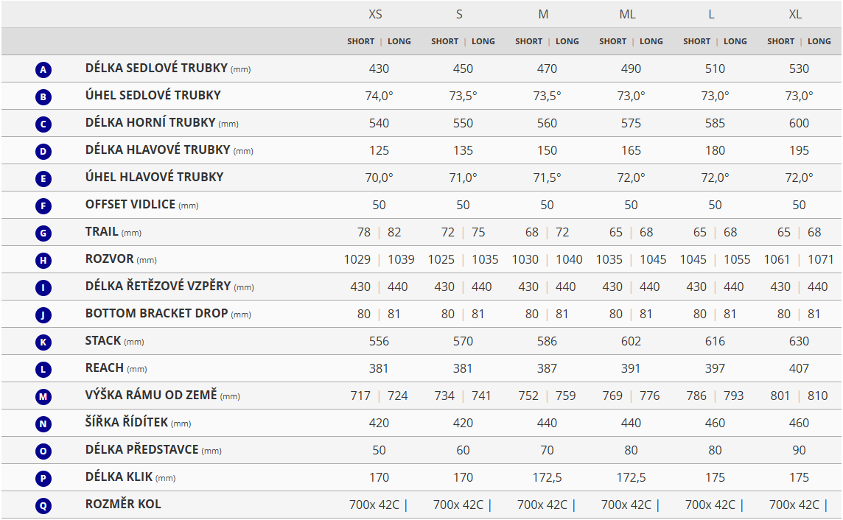This screenshot has width=843, height=520.
Task: Click wheelbase value 1029
Action: [357, 259]
